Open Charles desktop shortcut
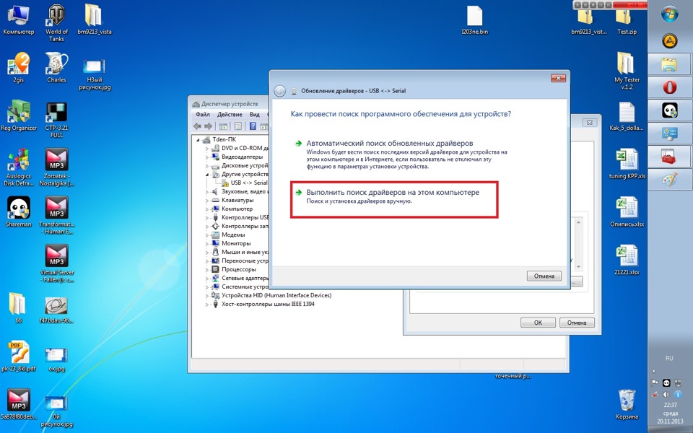 click(x=56, y=68)
